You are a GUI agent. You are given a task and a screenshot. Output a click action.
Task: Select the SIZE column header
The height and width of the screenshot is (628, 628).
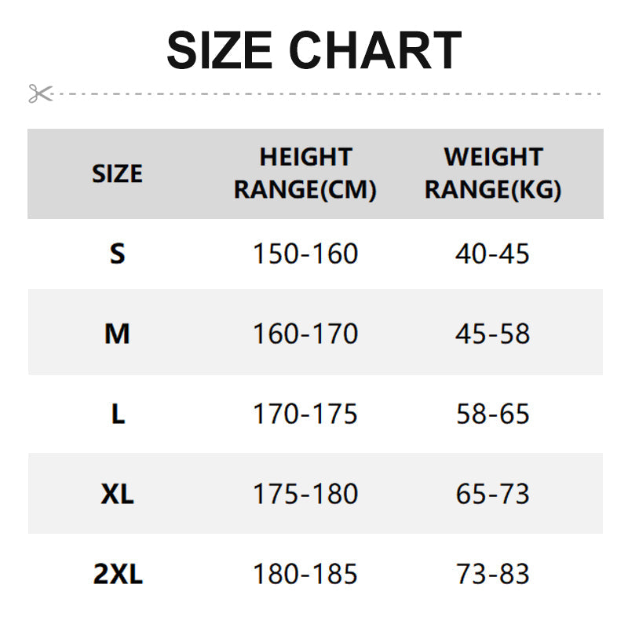(117, 173)
